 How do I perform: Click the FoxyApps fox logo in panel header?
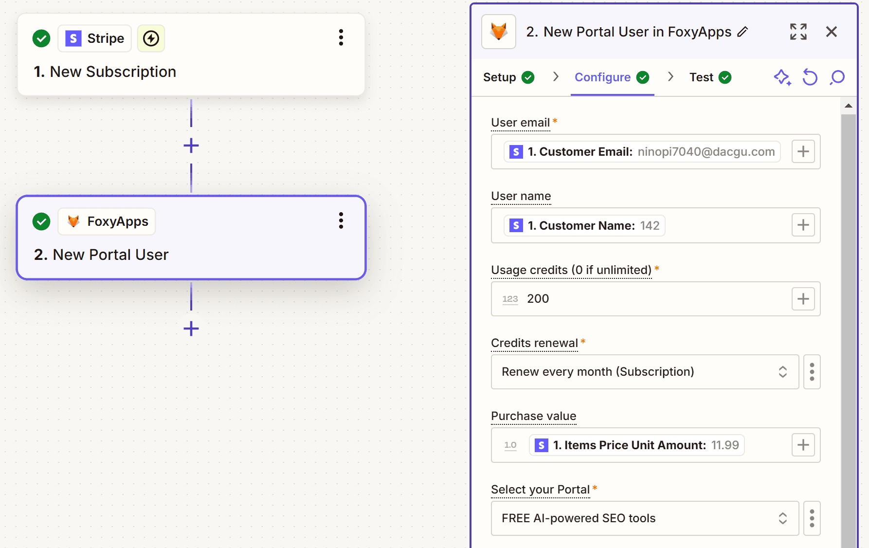(x=499, y=32)
